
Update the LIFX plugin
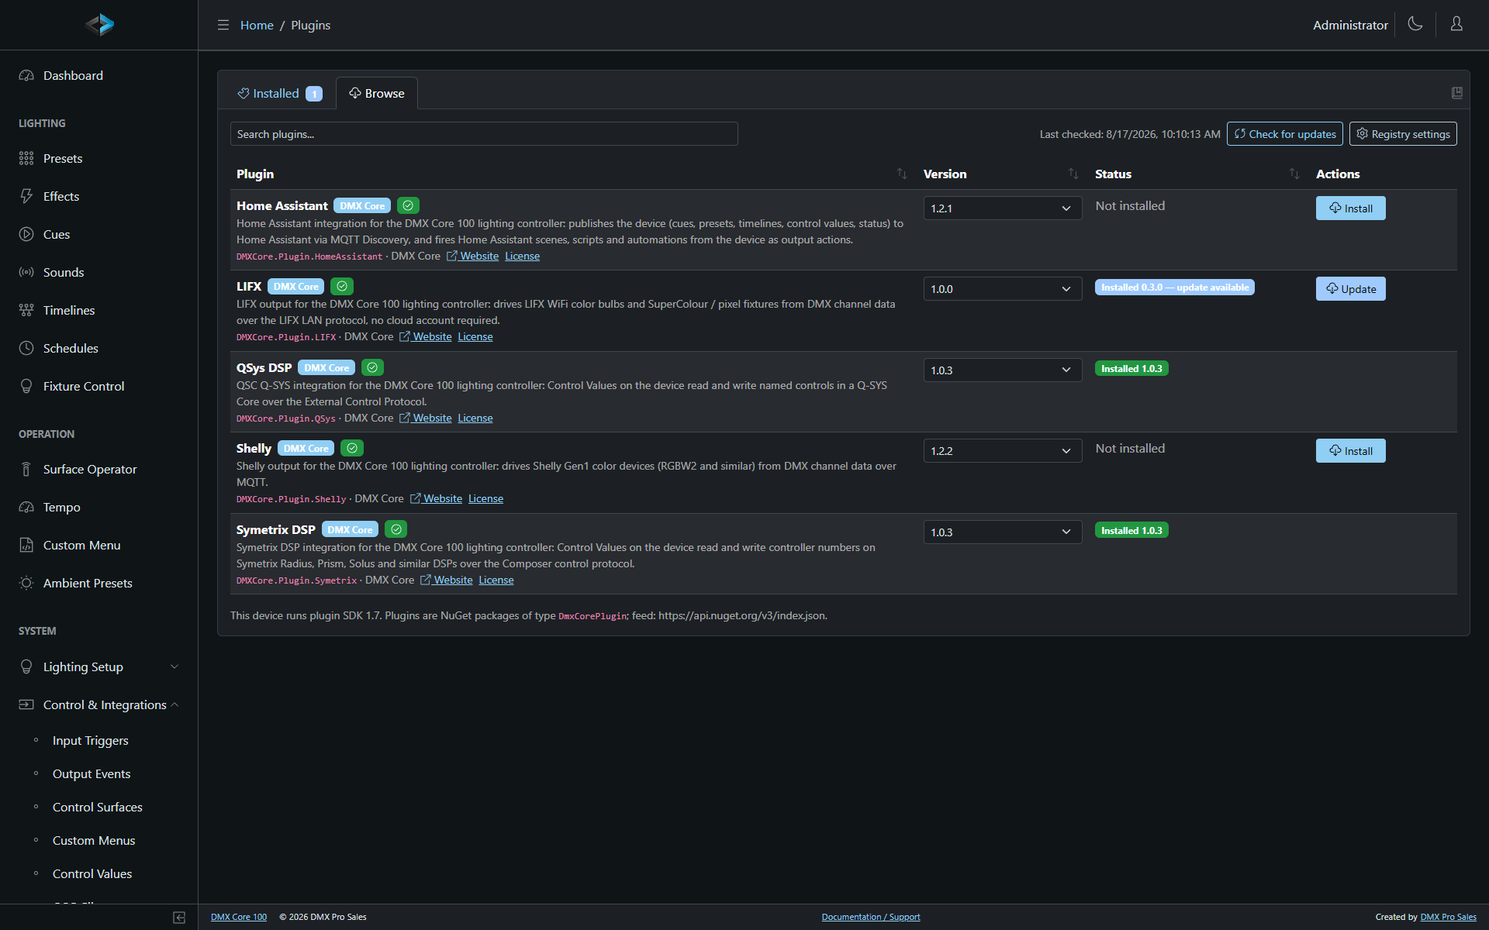[1350, 288]
